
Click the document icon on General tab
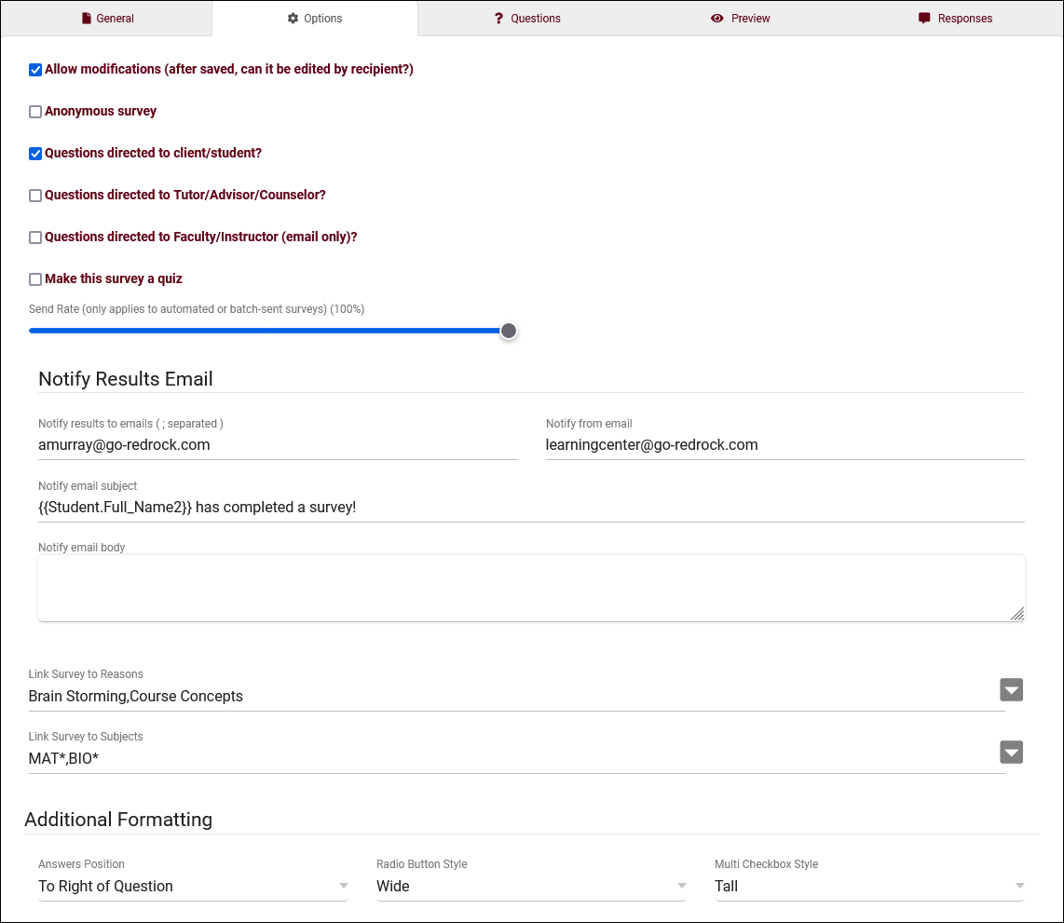pos(87,19)
